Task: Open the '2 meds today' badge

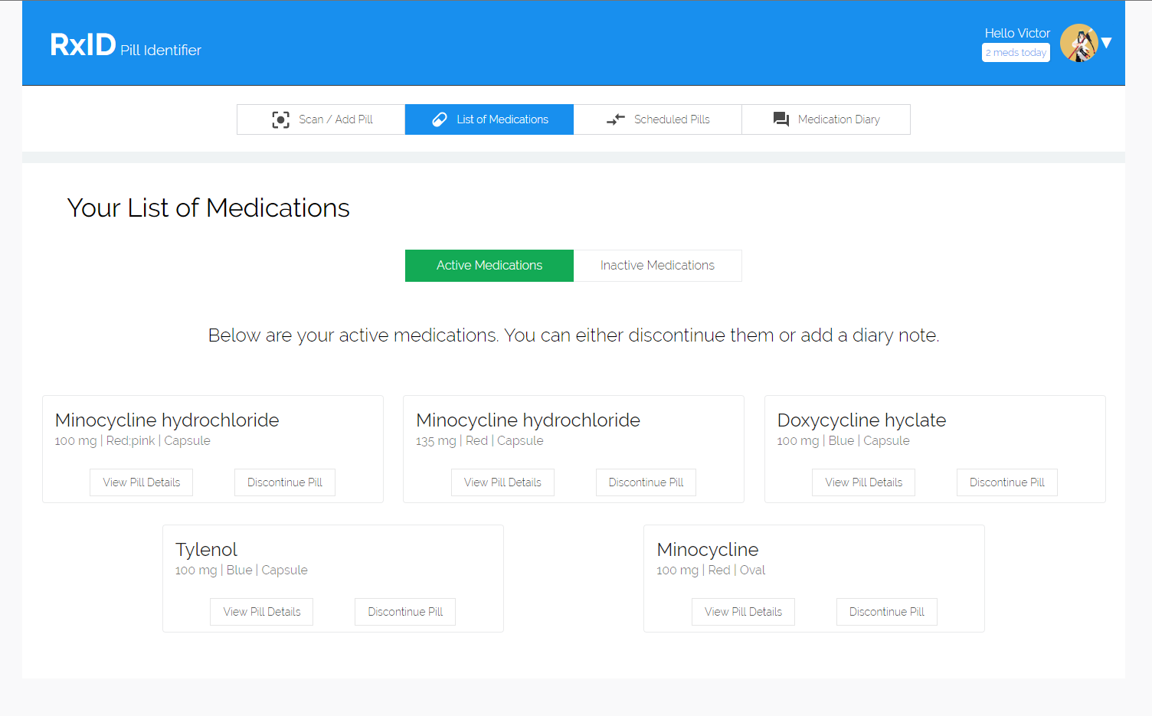Action: pos(1016,53)
